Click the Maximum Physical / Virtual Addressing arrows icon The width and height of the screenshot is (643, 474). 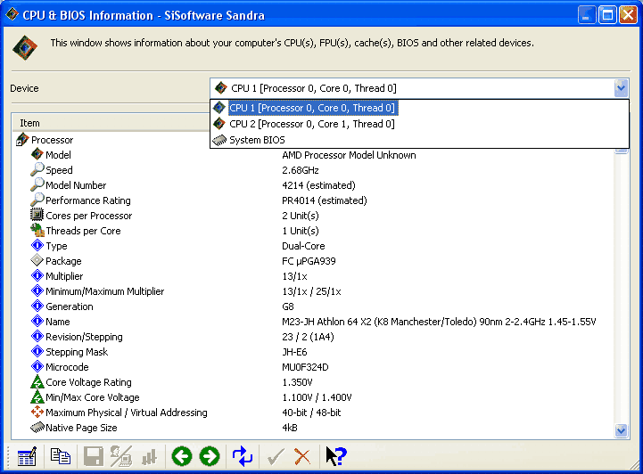(x=37, y=412)
